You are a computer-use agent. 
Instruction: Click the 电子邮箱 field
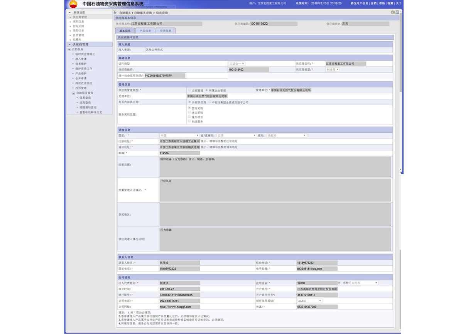(317, 268)
